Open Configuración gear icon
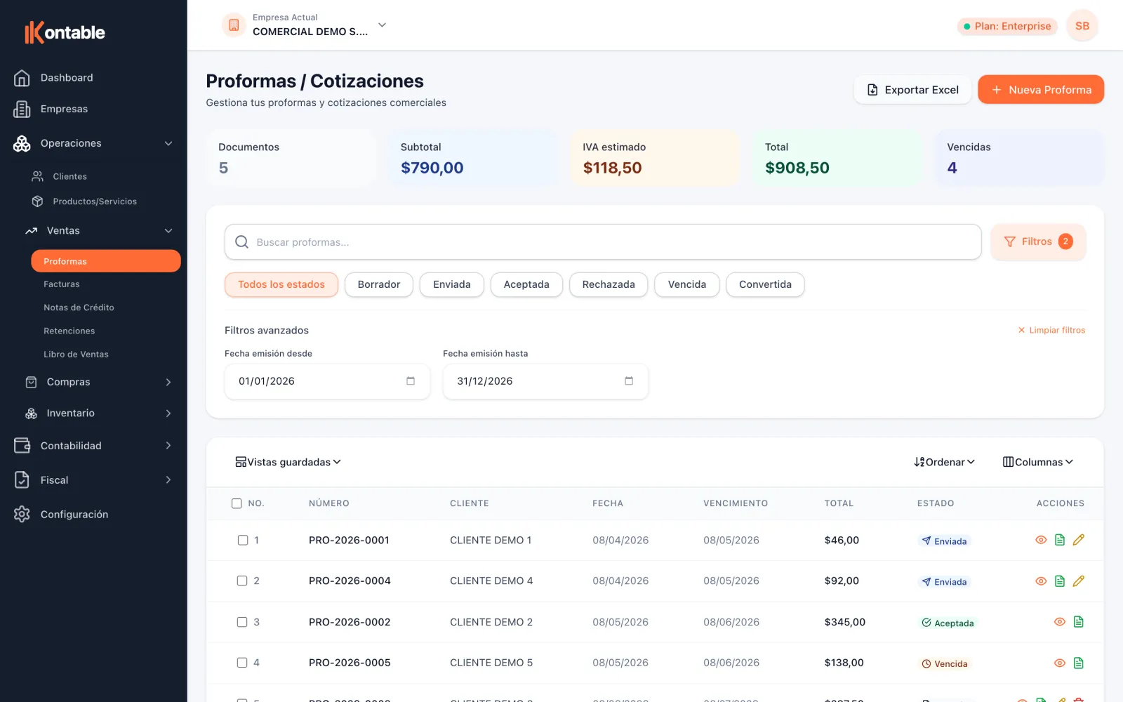This screenshot has height=702, width=1123. (22, 515)
